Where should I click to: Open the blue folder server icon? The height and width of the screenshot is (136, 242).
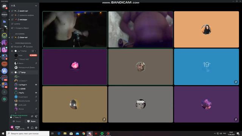4,22
